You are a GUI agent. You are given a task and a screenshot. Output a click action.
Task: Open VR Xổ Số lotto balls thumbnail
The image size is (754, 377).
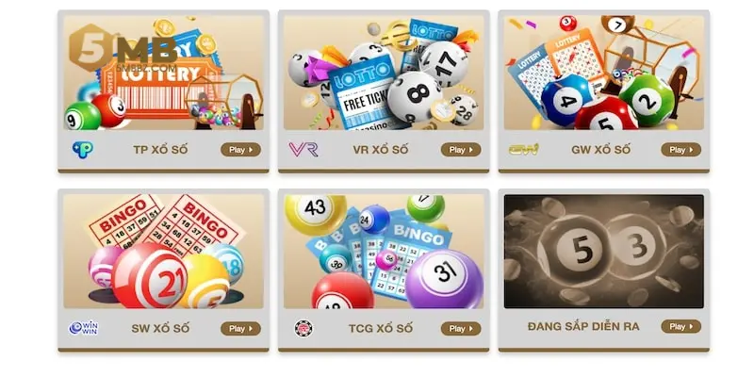[384, 73]
